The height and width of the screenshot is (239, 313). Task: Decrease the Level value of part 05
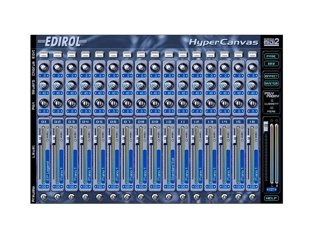95,187
